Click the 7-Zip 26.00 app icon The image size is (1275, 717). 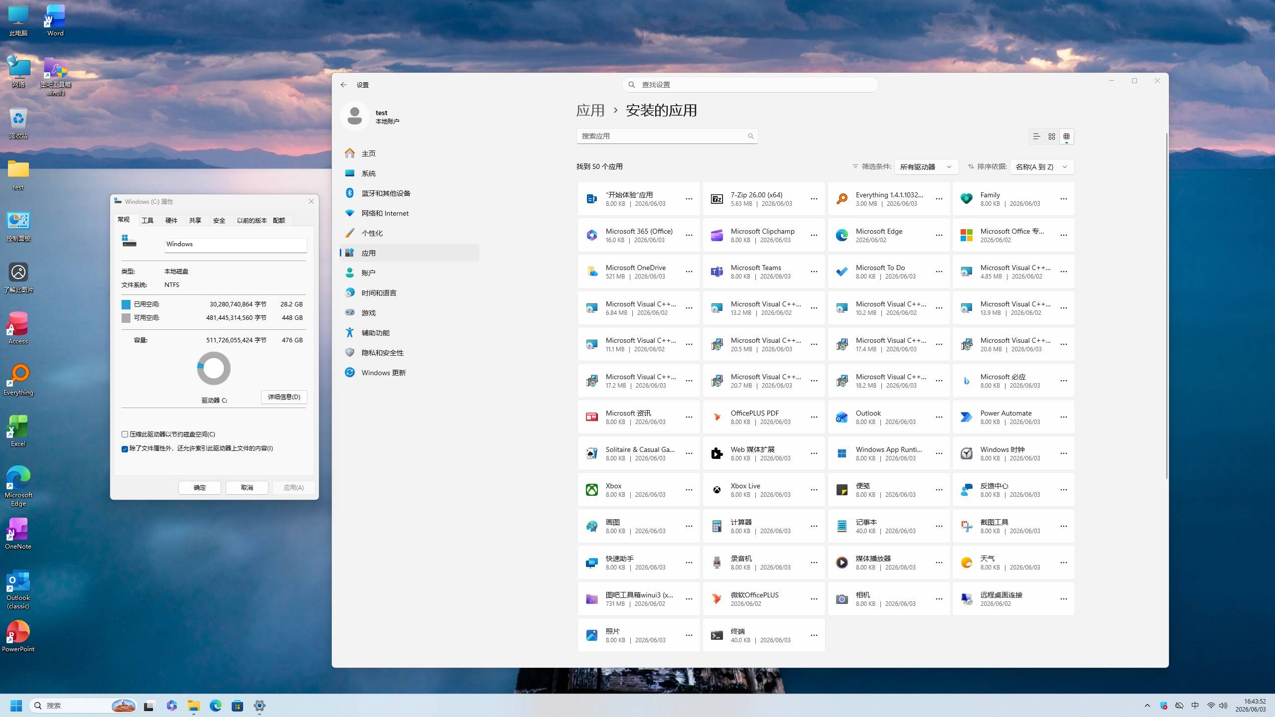coord(716,199)
